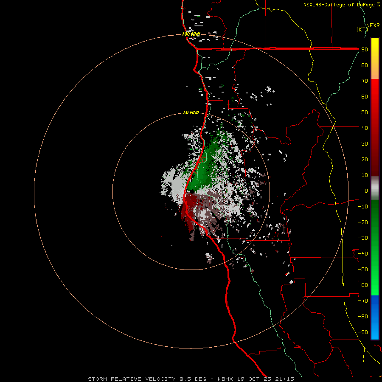Click the NEXR label above the scale
Viewport: 382px width, 382px height.
[x=373, y=25]
